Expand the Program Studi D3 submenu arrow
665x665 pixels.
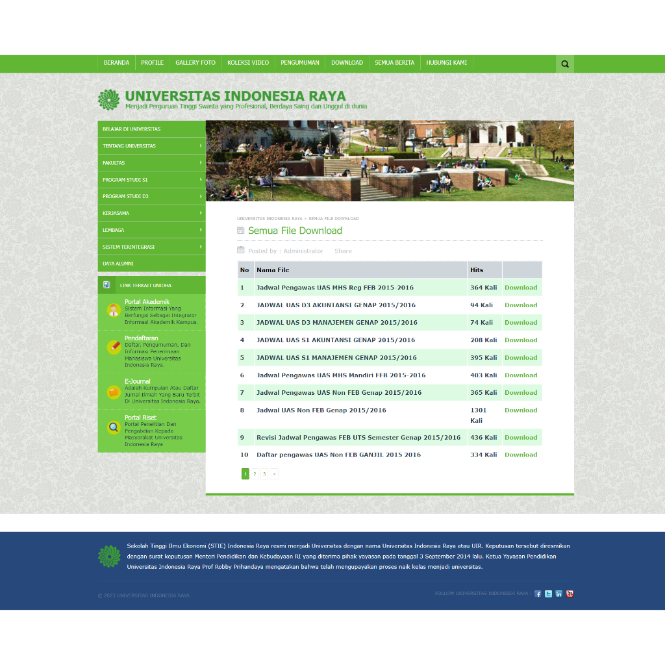tap(201, 196)
